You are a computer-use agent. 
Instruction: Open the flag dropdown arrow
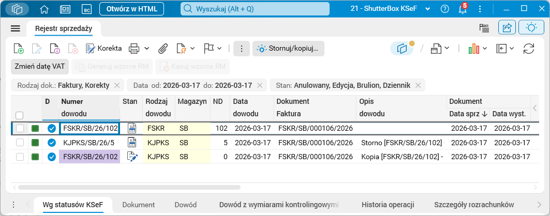click(x=219, y=49)
